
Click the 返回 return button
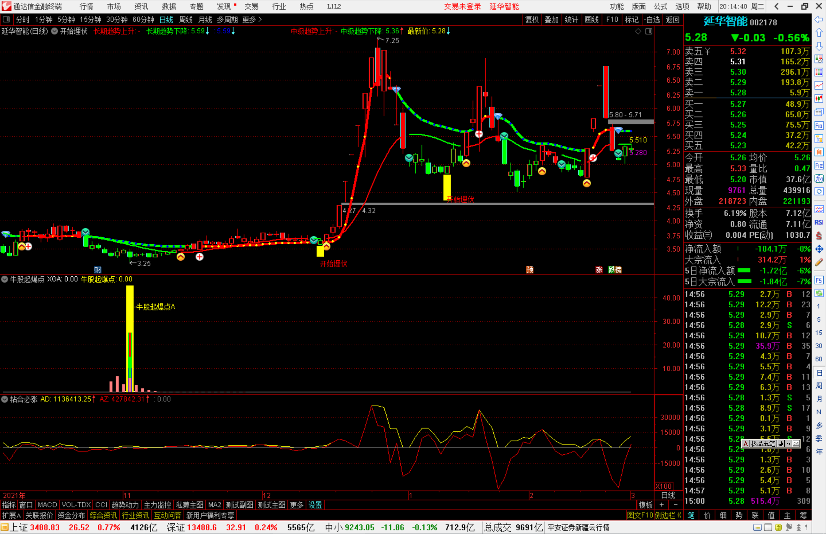click(x=672, y=20)
